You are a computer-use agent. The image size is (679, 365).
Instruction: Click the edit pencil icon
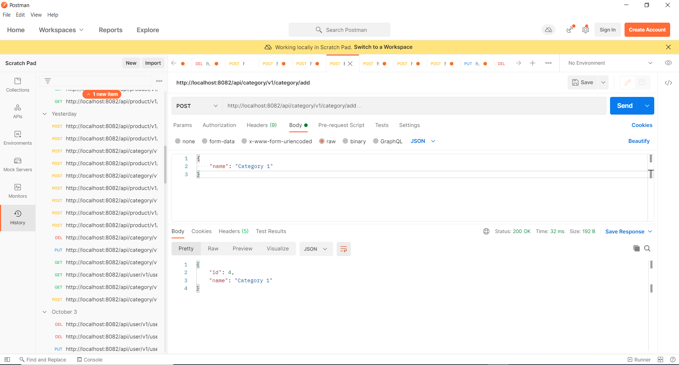point(628,82)
